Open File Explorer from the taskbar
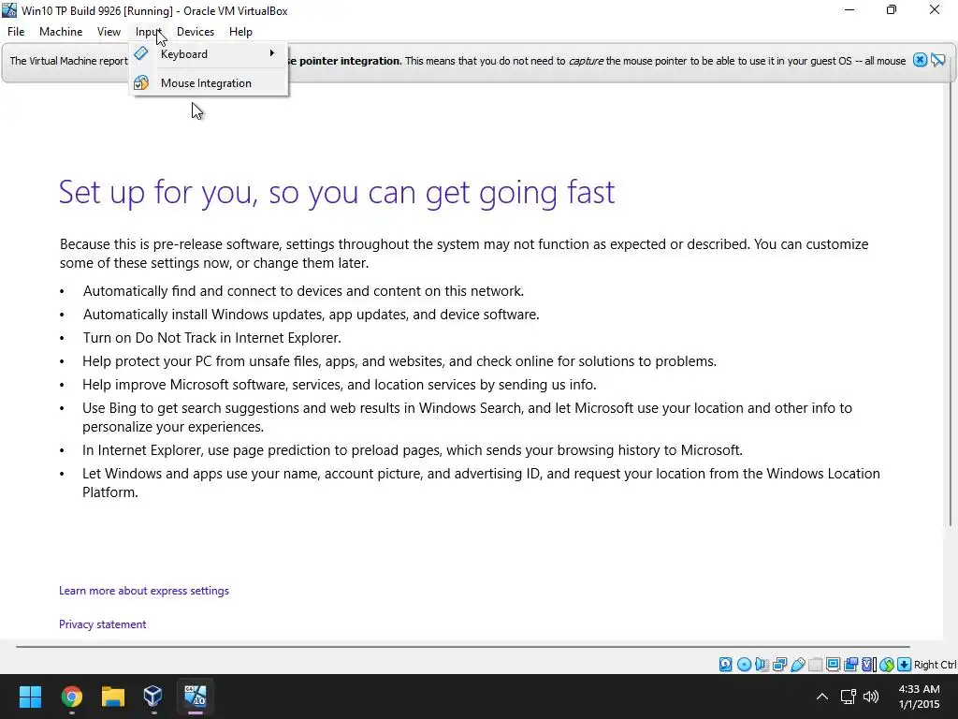Viewport: 958px width, 719px height. tap(113, 697)
